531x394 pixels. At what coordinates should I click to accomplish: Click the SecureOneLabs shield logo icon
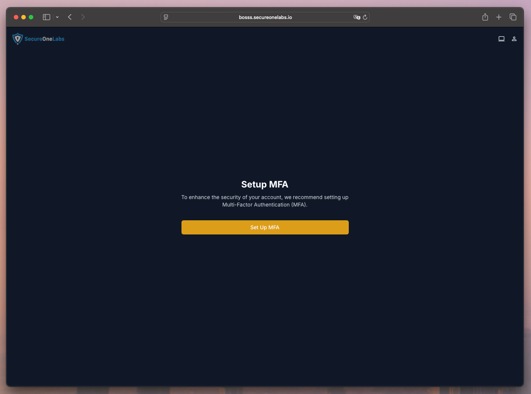coord(18,38)
